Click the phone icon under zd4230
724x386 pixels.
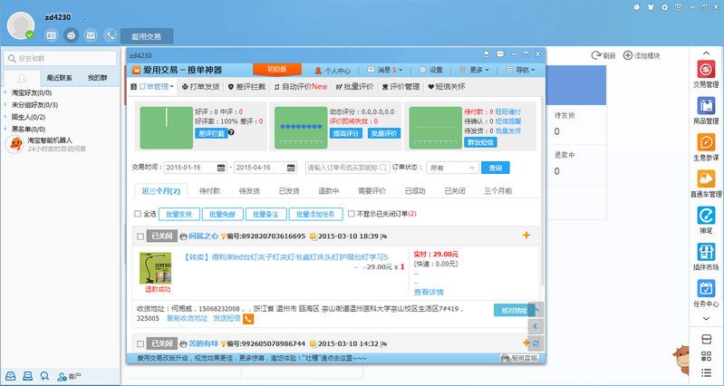(x=110, y=35)
